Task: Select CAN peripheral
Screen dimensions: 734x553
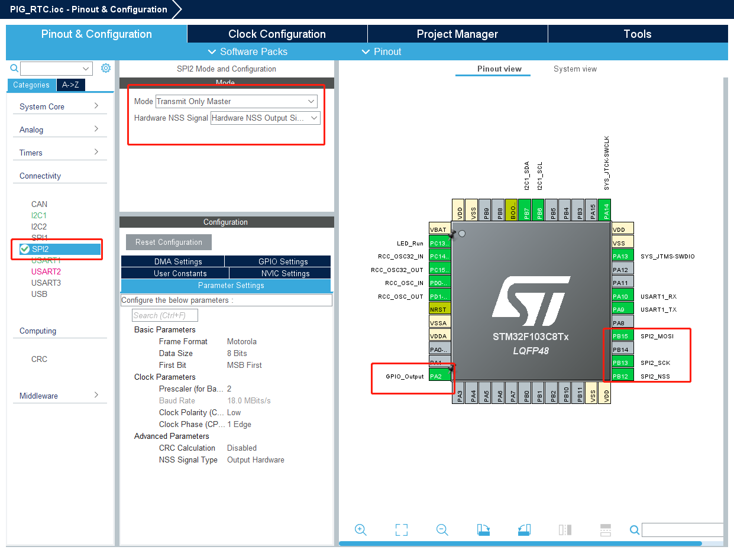Action: (x=39, y=204)
